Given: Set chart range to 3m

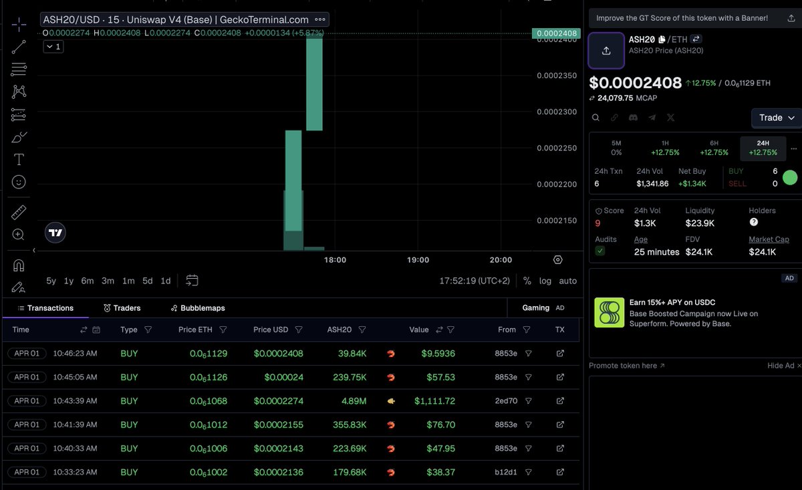Looking at the screenshot, I should 108,281.
